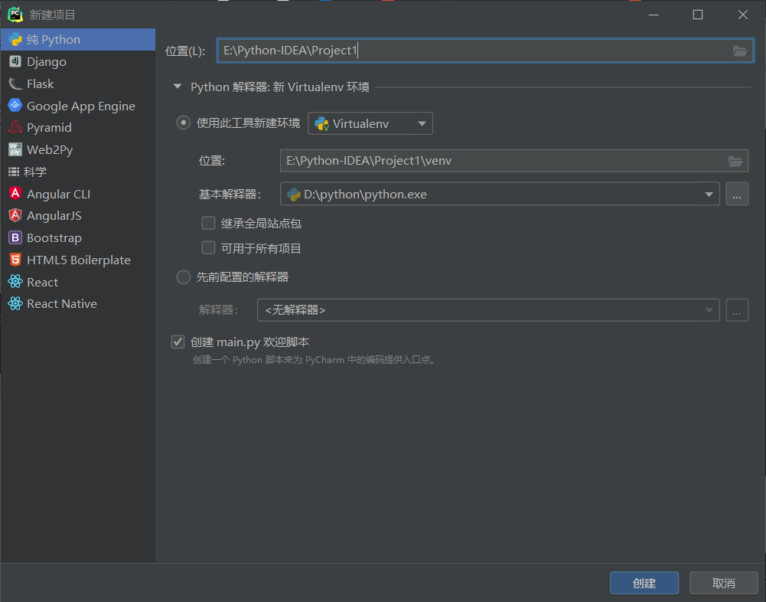
Task: Click the React Native icon
Action: 15,304
